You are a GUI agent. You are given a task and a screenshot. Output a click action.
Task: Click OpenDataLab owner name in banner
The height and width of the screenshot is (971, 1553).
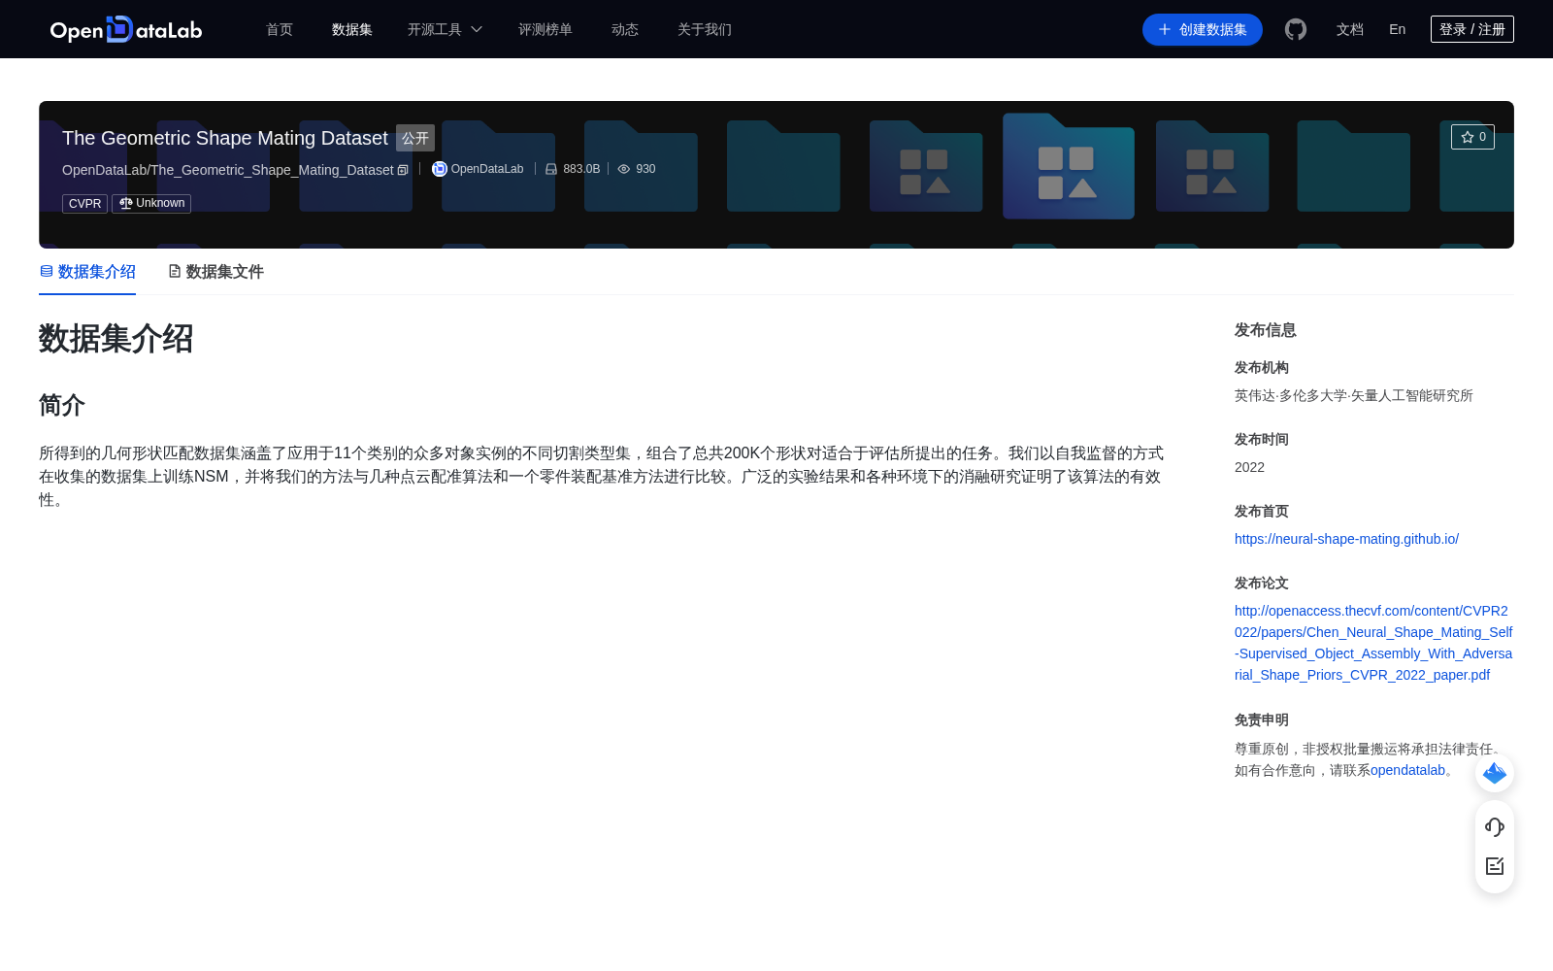pyautogui.click(x=487, y=169)
